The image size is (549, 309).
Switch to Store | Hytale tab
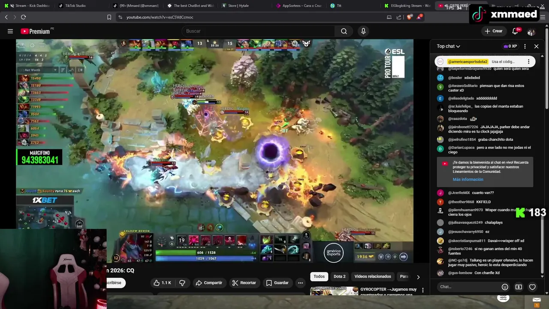(x=246, y=6)
